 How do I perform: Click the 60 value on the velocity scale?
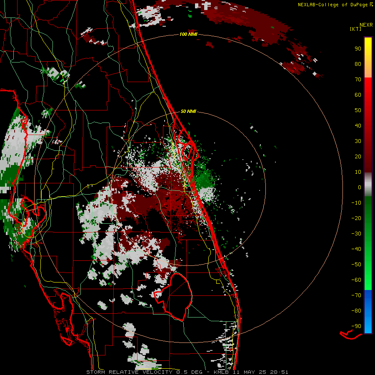(358, 95)
